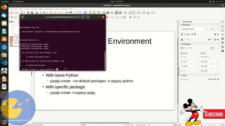Collapse the Character section
Viewport: 225px width, 126px height.
point(181,25)
